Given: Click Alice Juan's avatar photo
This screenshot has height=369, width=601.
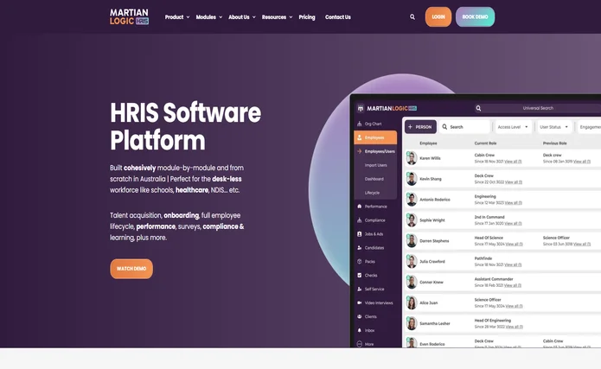Looking at the screenshot, I should point(412,302).
